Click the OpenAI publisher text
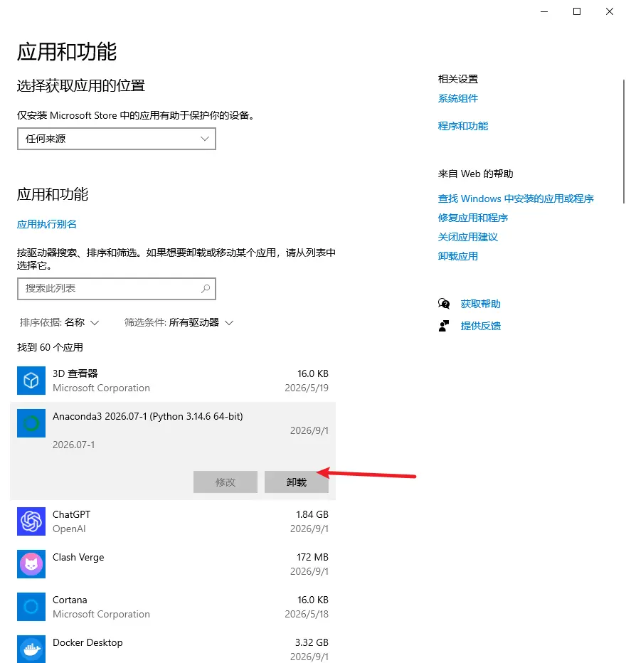The height and width of the screenshot is (663, 626). click(69, 529)
